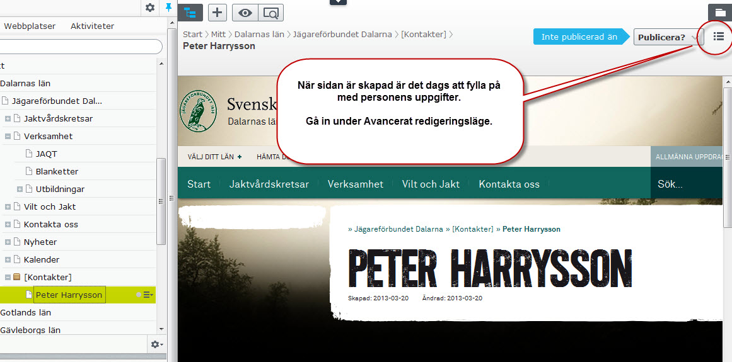Expand the Vilt och Jakt tree node
Image resolution: width=732 pixels, height=362 pixels.
(8, 207)
